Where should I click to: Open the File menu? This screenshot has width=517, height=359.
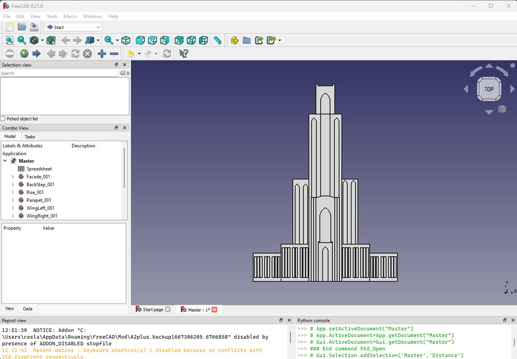[7, 16]
